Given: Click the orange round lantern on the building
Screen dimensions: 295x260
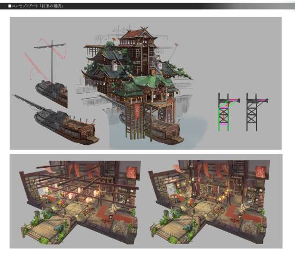Looking at the screenshot, I should click(153, 71).
